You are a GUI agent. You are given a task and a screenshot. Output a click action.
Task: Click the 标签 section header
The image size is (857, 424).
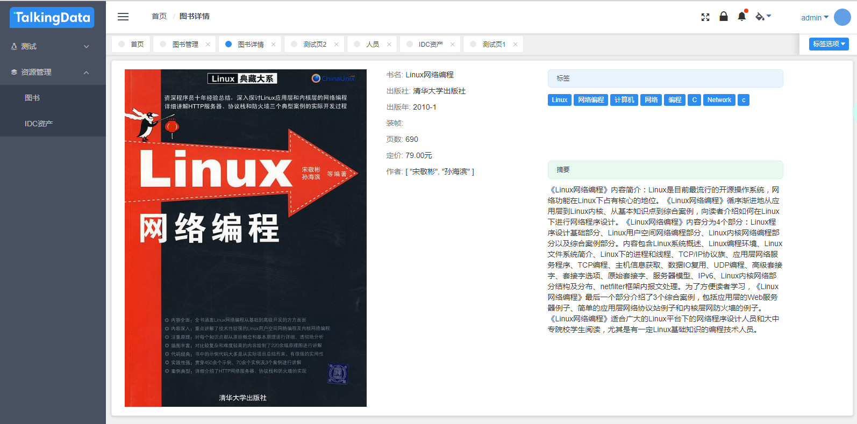(x=666, y=78)
